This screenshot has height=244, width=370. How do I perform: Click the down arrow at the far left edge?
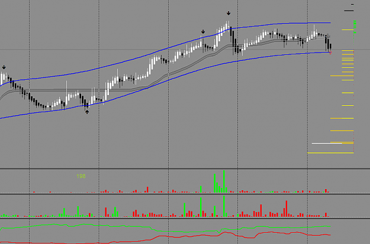coord(4,67)
